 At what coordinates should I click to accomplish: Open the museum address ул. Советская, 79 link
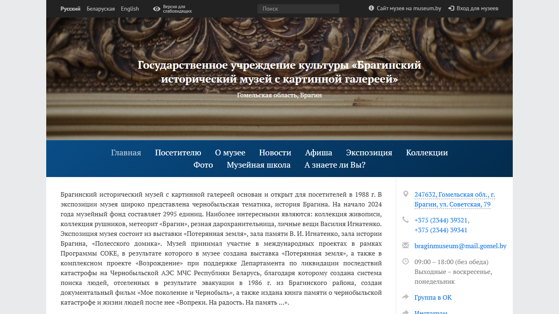click(455, 200)
